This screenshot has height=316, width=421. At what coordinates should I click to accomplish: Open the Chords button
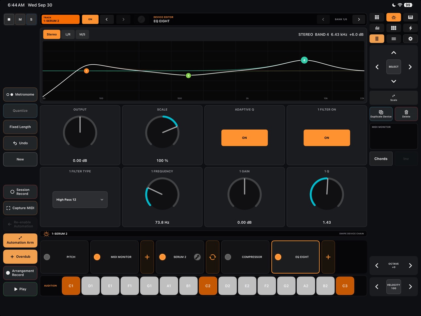(381, 159)
